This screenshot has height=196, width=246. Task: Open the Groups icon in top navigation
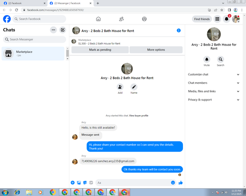(144, 19)
